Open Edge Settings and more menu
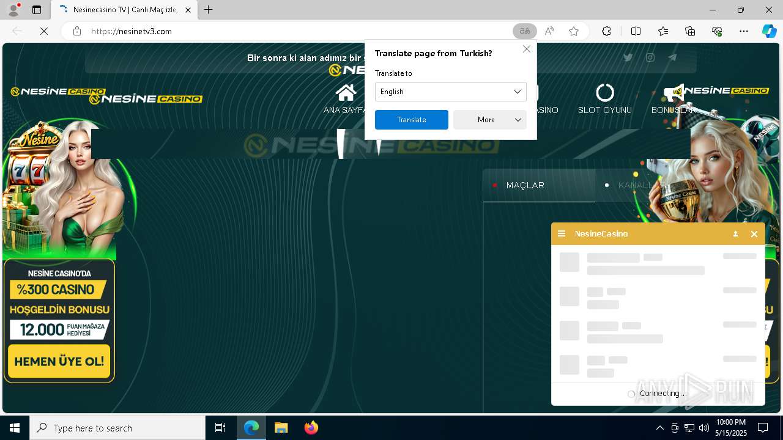783x440 pixels. (744, 31)
